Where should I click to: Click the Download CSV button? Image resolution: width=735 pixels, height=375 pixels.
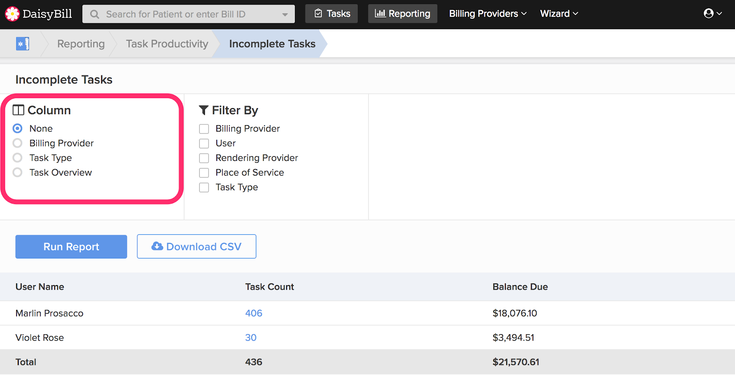click(x=197, y=247)
